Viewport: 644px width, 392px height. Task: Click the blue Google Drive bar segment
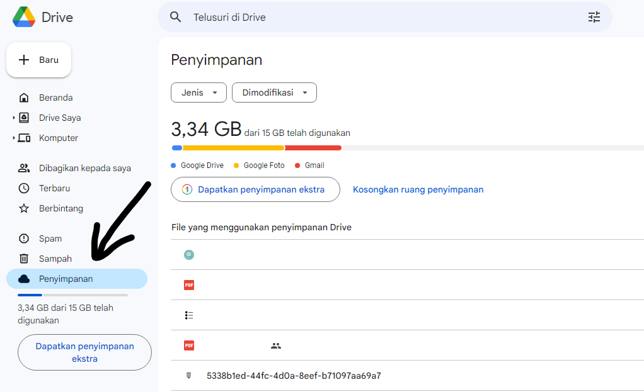click(177, 148)
